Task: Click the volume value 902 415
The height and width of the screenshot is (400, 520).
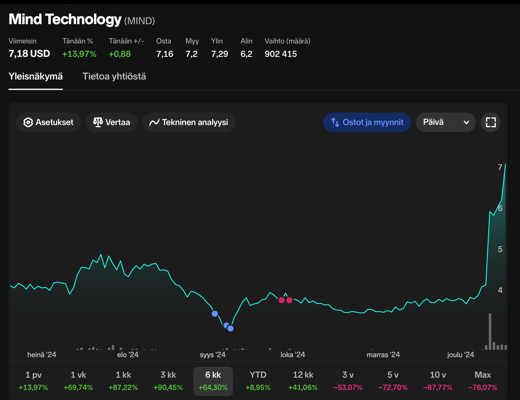Action: (x=281, y=54)
